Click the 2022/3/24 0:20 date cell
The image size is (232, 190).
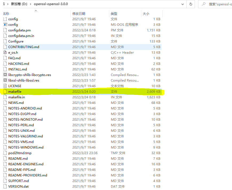[x=84, y=91]
